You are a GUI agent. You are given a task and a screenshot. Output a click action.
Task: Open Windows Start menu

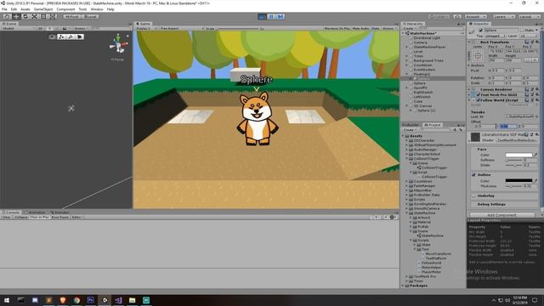[7, 300]
